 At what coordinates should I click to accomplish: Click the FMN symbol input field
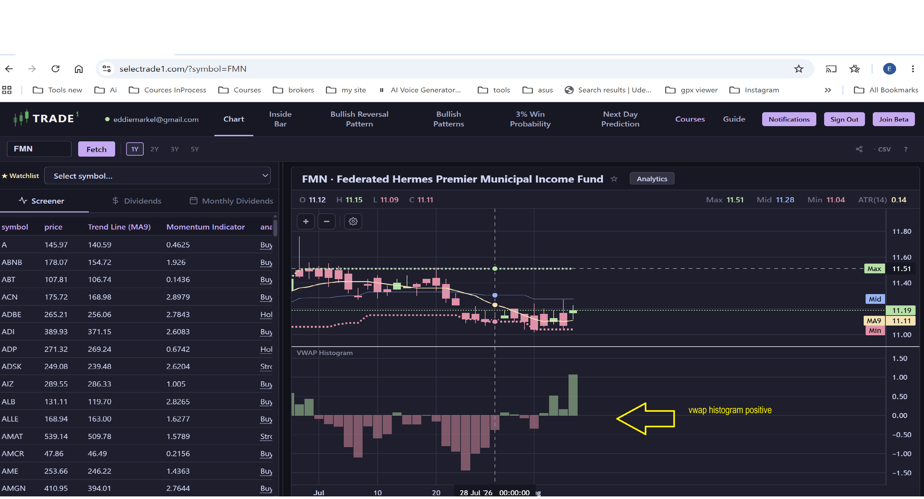[x=39, y=149]
